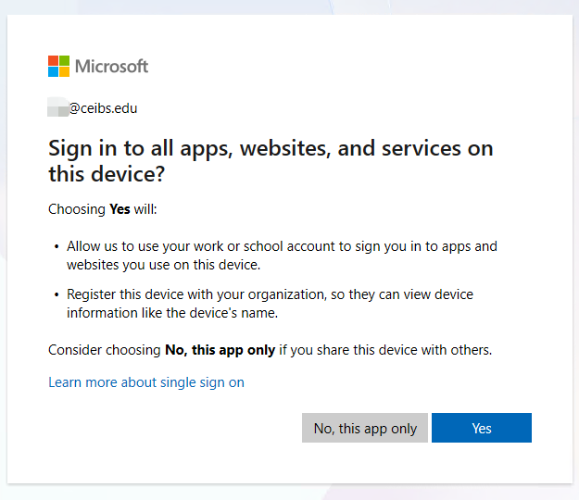Click the gray background outside the dialog
The width and height of the screenshot is (579, 500).
click(x=289, y=492)
